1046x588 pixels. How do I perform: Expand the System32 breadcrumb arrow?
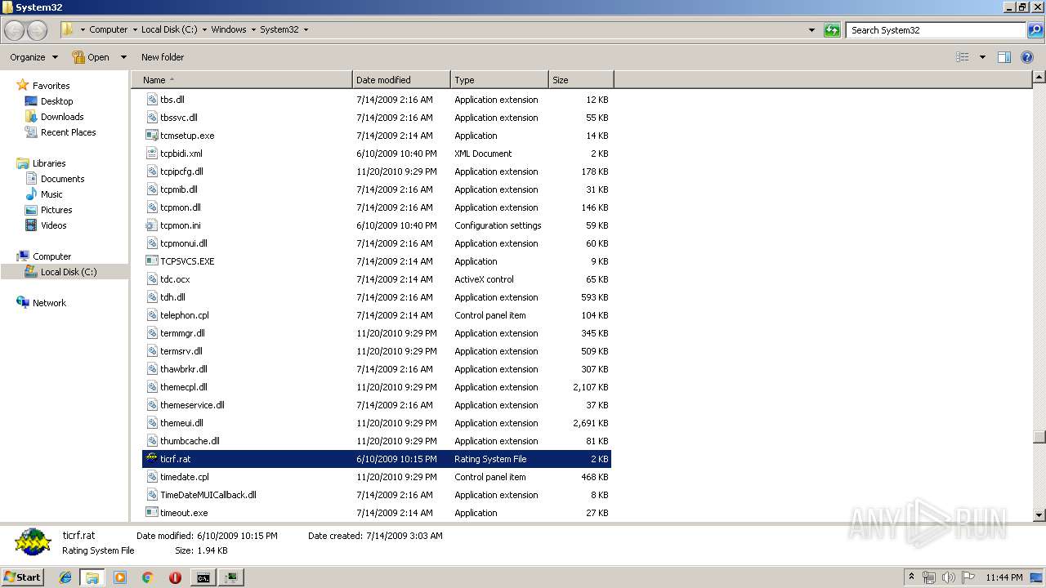pyautogui.click(x=306, y=29)
